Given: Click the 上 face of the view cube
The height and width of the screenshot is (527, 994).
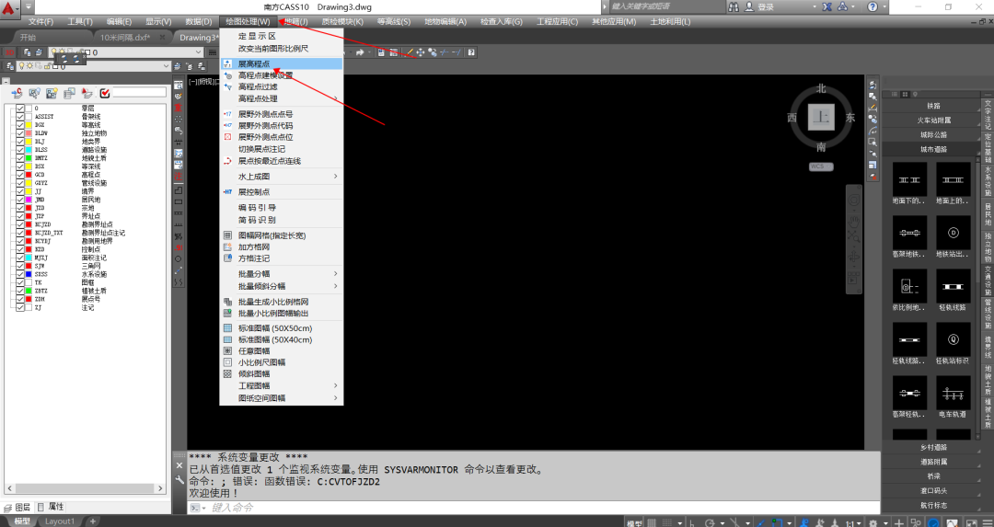Looking at the screenshot, I should point(821,117).
